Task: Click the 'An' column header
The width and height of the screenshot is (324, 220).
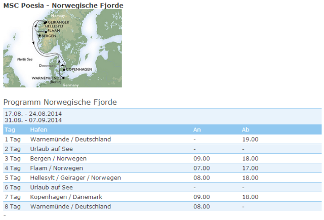Action: click(x=197, y=129)
